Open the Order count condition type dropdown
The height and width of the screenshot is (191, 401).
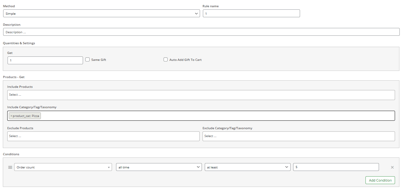tap(63, 167)
